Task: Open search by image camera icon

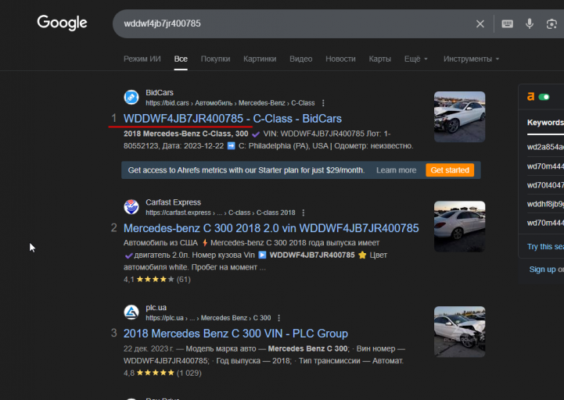Action: tap(551, 23)
